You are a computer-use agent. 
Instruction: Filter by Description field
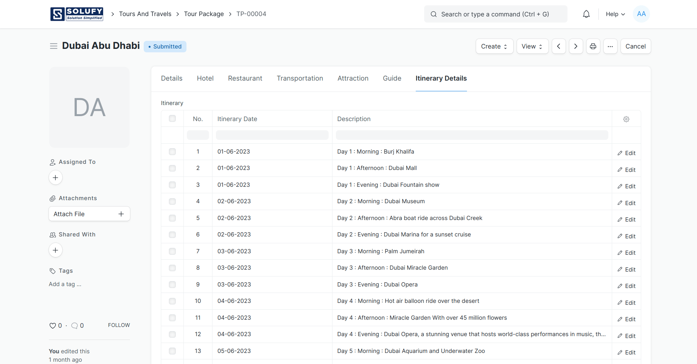click(472, 135)
